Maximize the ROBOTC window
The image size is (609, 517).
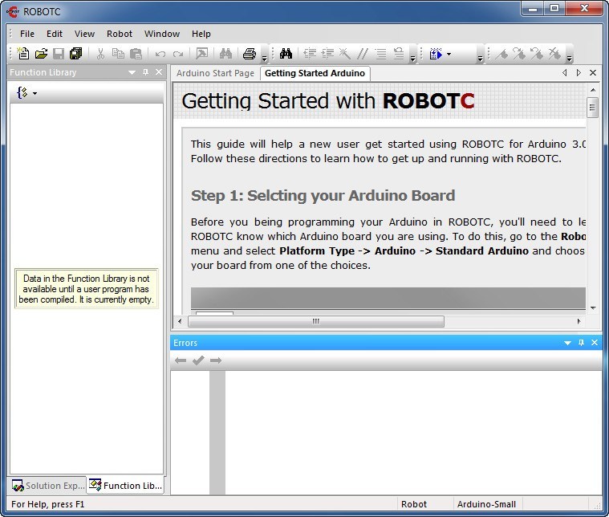(554, 8)
